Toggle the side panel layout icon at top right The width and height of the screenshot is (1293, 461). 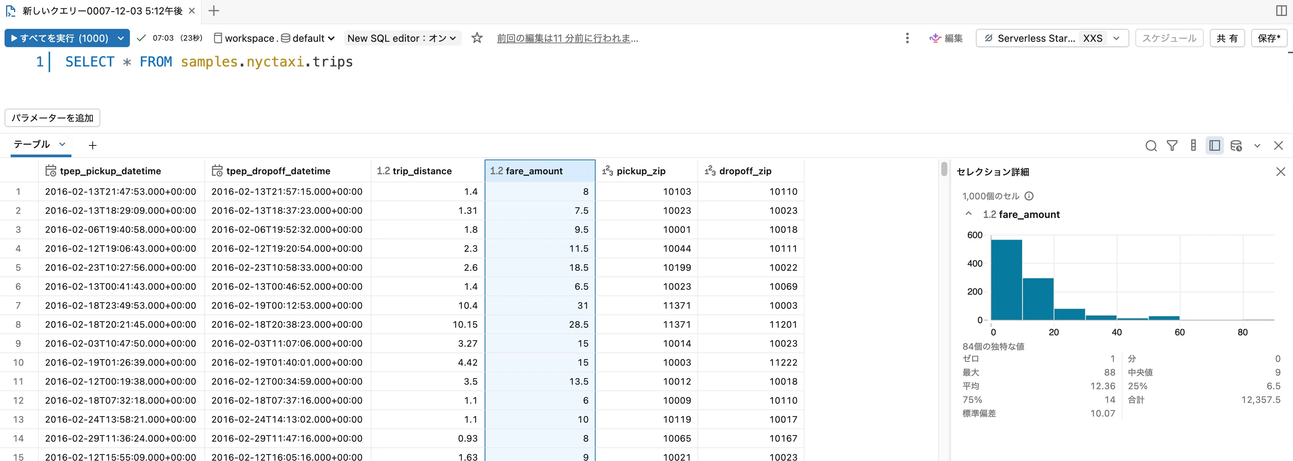point(1282,11)
